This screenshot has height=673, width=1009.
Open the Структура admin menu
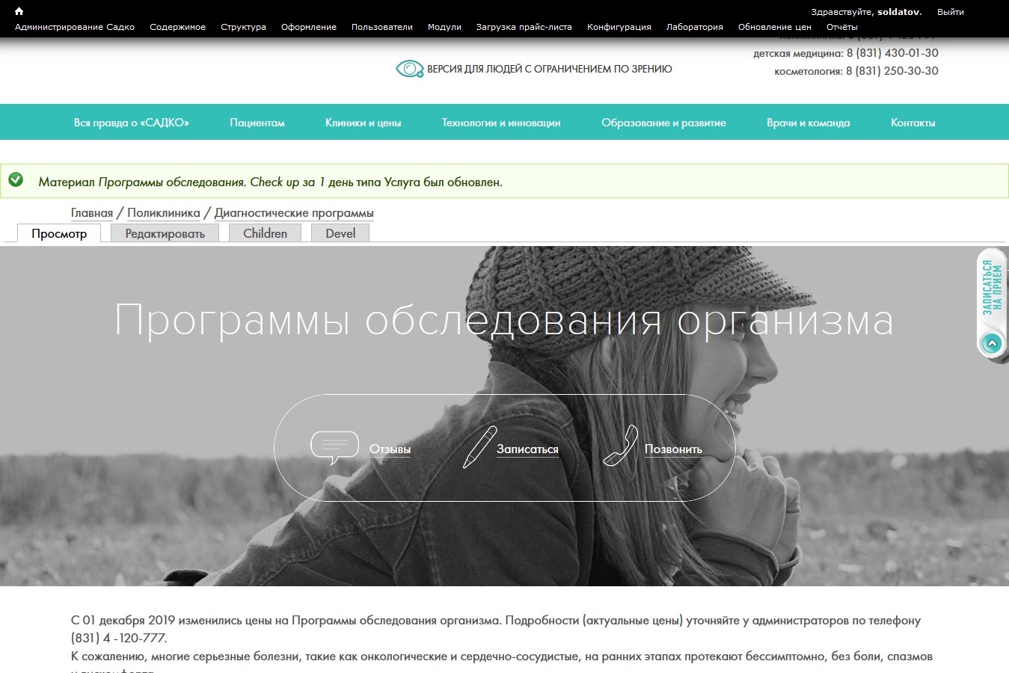point(243,27)
